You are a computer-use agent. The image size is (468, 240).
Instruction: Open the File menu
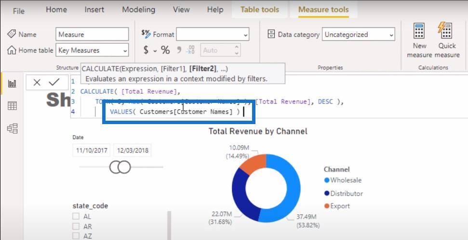click(18, 11)
